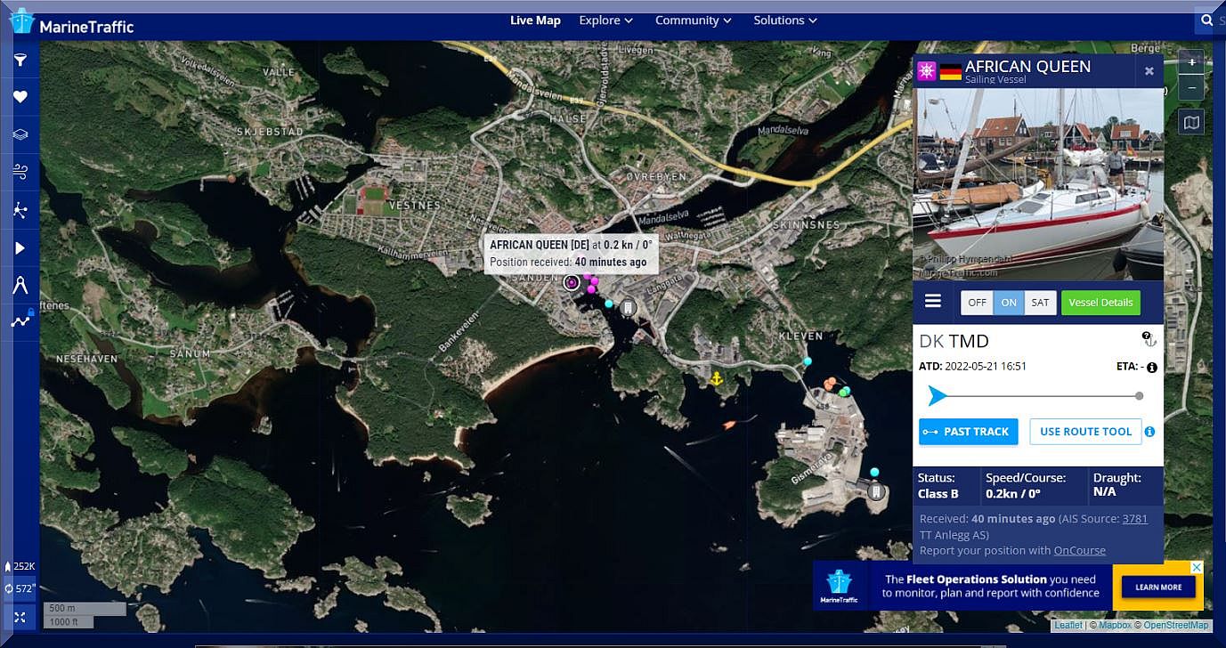Zoom out on the map
Viewport: 1226px width, 648px height.
click(1191, 88)
